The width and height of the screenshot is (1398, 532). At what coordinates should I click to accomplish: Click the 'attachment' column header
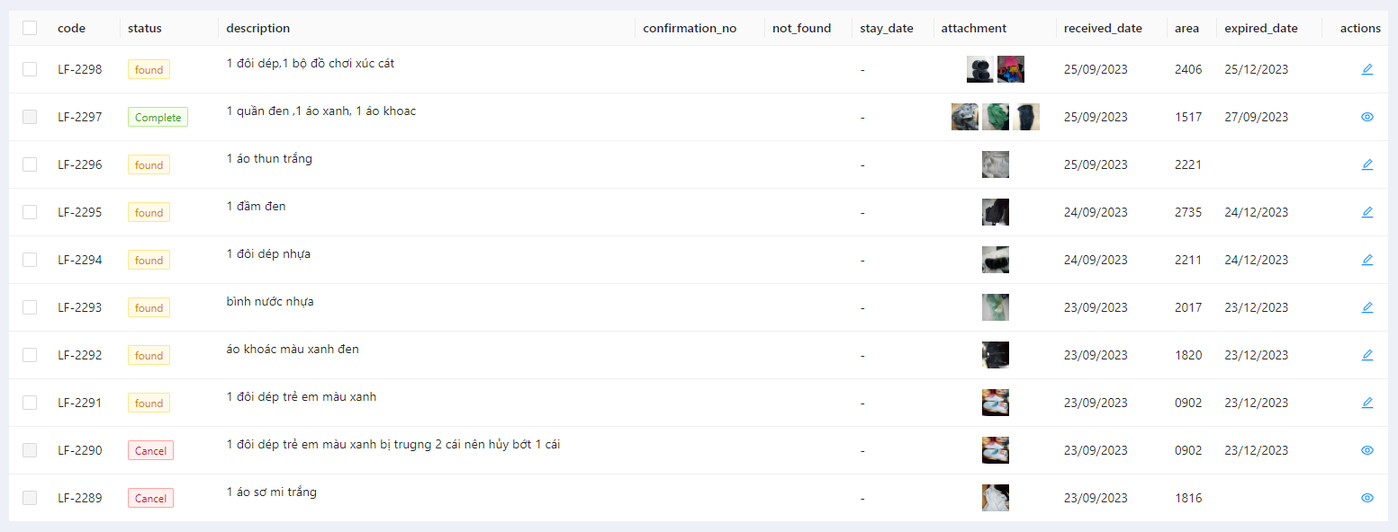tap(974, 28)
